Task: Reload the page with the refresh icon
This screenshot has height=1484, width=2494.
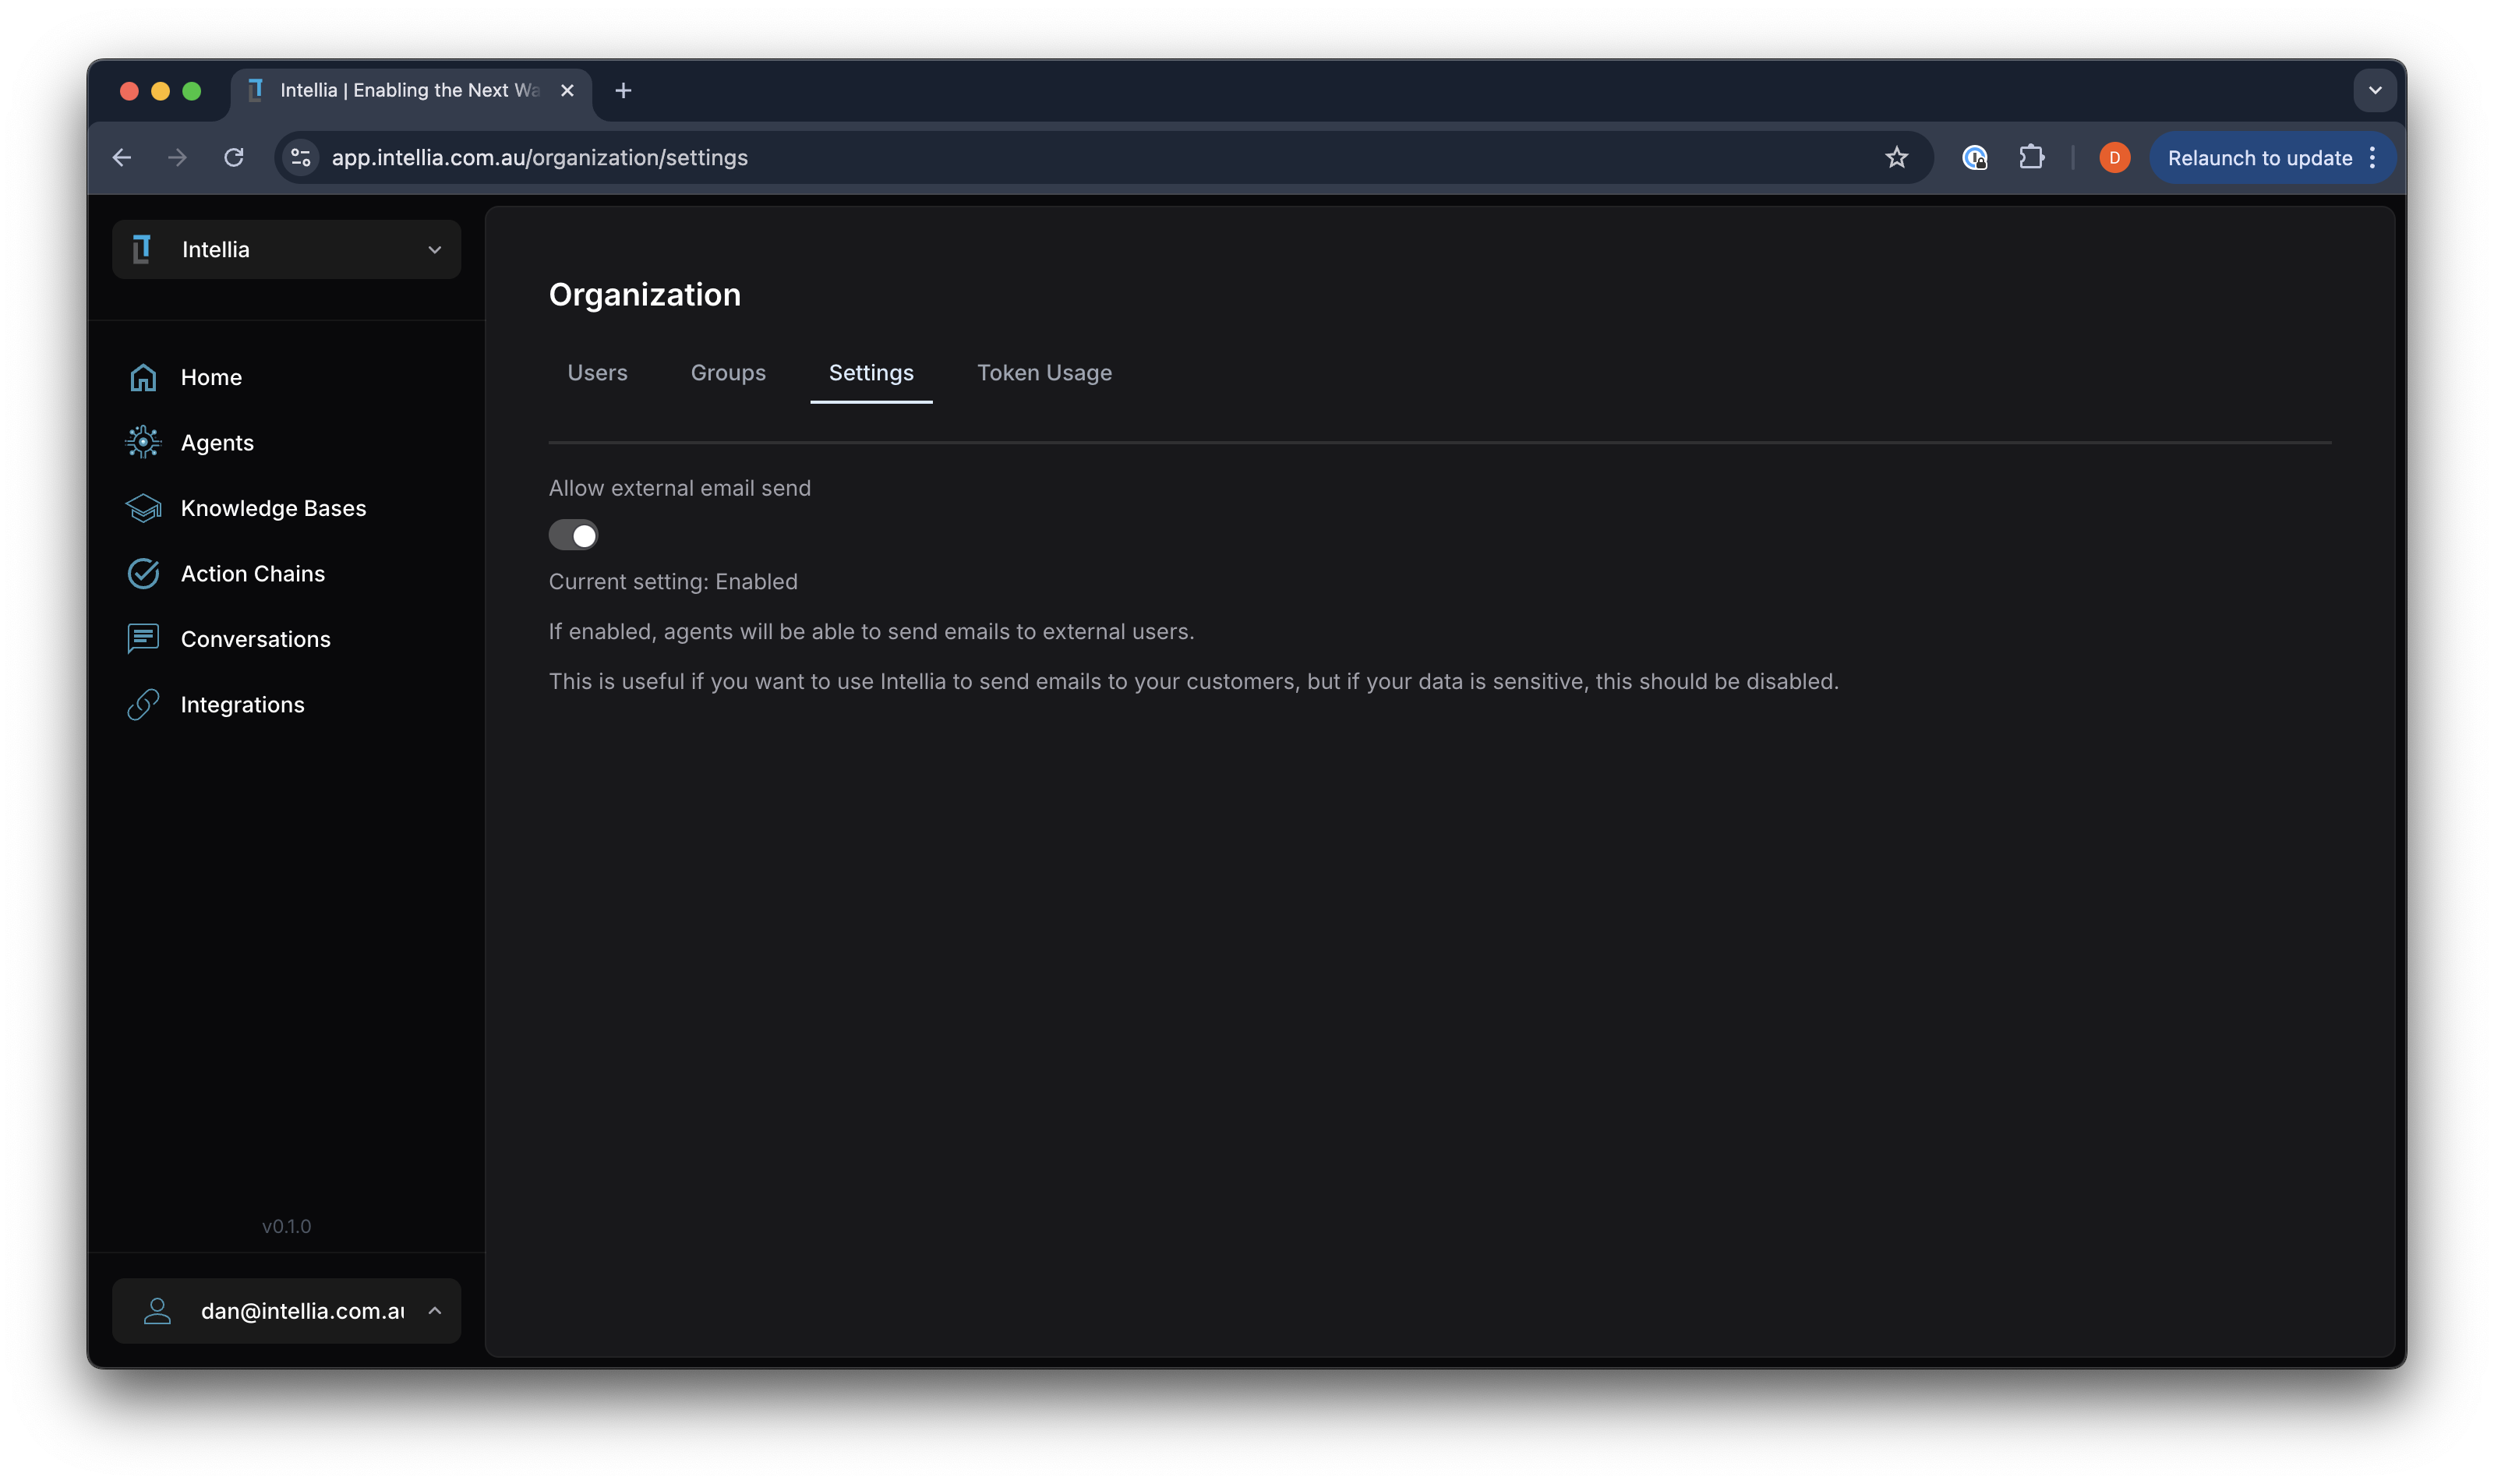Action: 234,157
